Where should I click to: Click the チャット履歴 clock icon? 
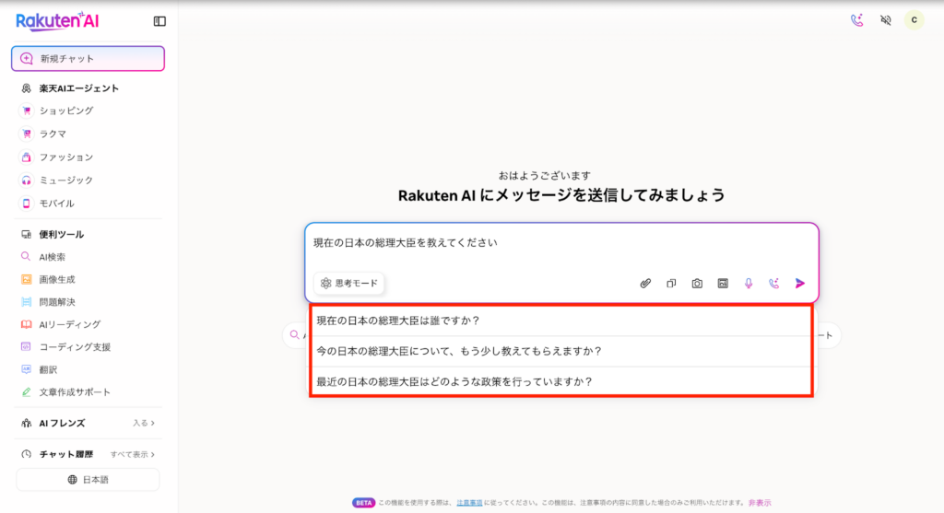pyautogui.click(x=26, y=455)
